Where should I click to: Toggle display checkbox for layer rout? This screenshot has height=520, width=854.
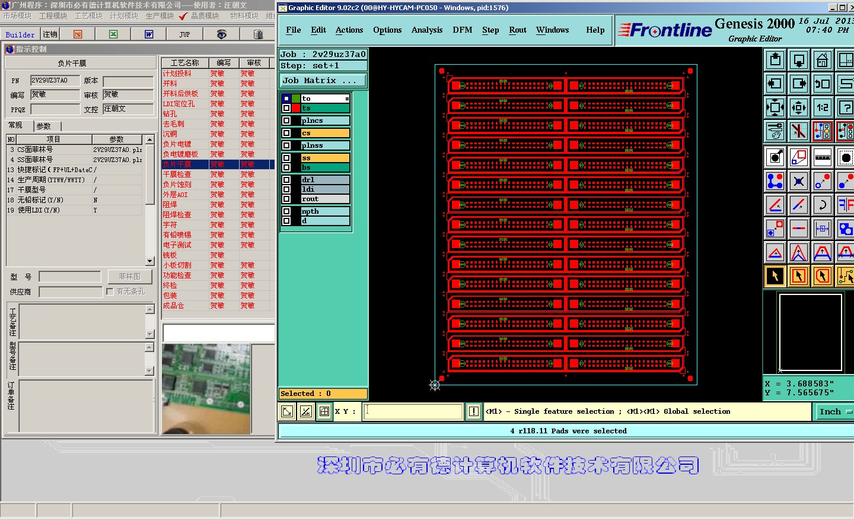(286, 199)
